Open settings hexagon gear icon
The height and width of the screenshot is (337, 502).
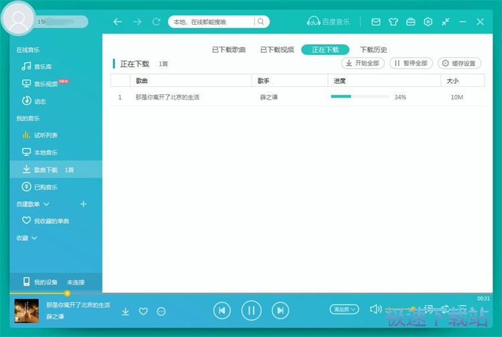[x=428, y=22]
